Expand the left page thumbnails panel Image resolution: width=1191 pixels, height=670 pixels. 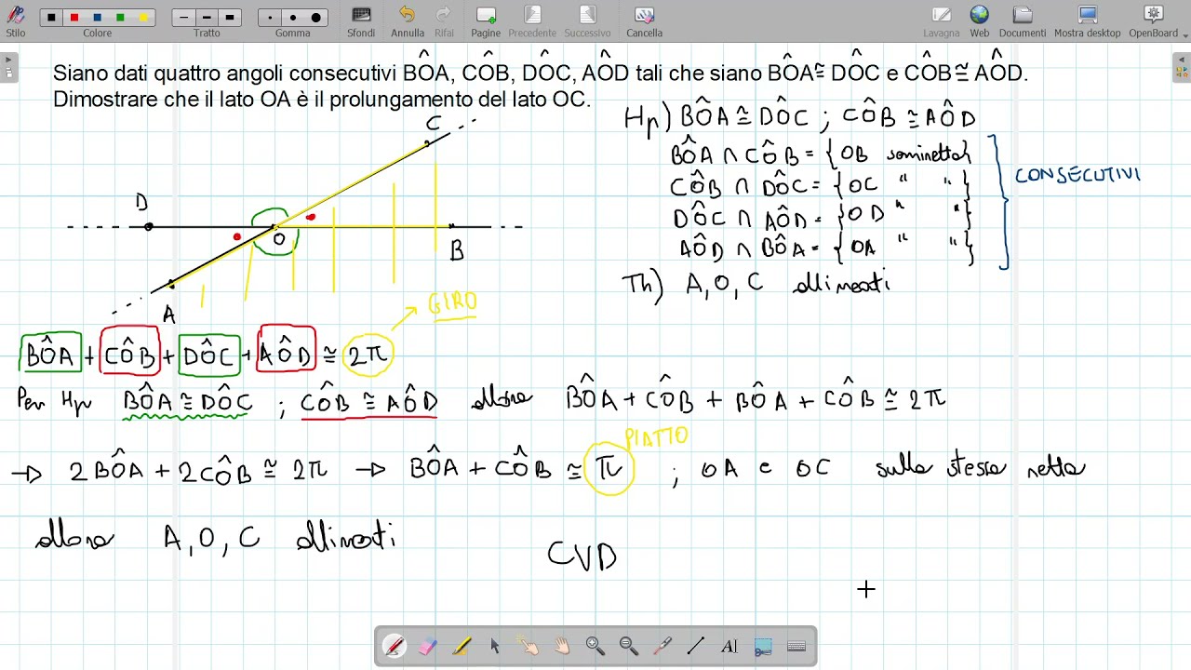coord(8,68)
